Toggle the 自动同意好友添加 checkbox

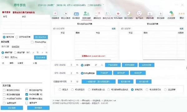point(4,99)
